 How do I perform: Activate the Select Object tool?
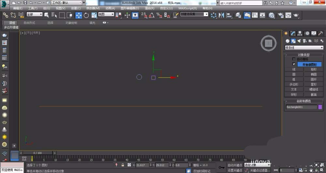tap(47, 15)
